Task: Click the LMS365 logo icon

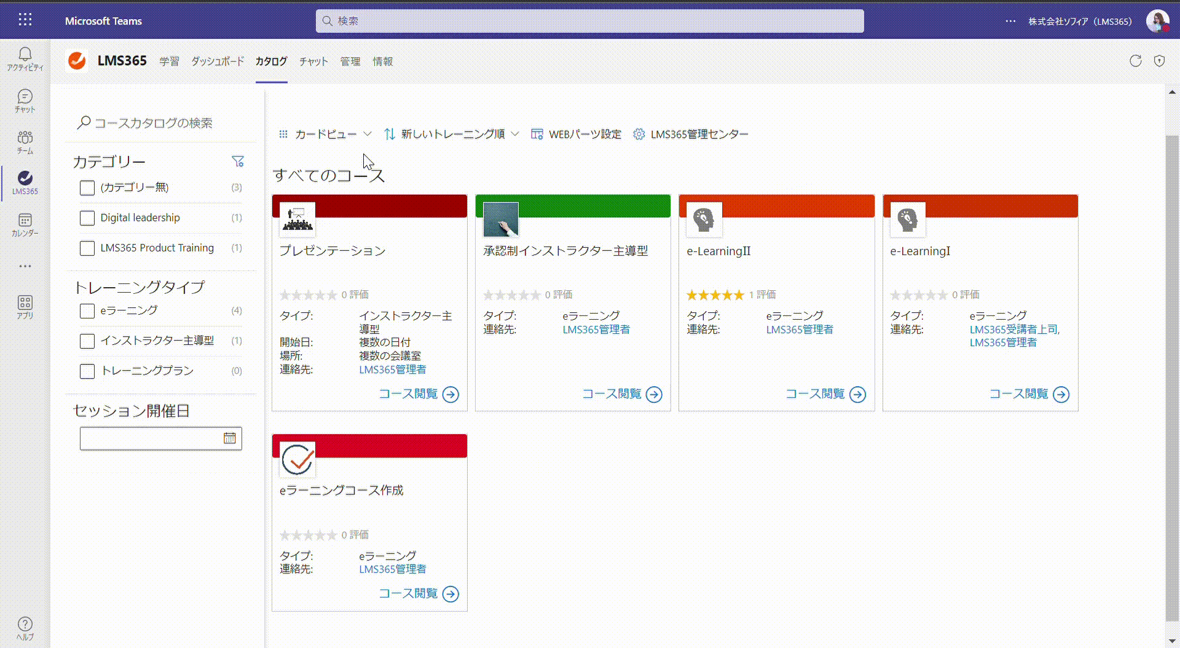Action: [x=77, y=60]
